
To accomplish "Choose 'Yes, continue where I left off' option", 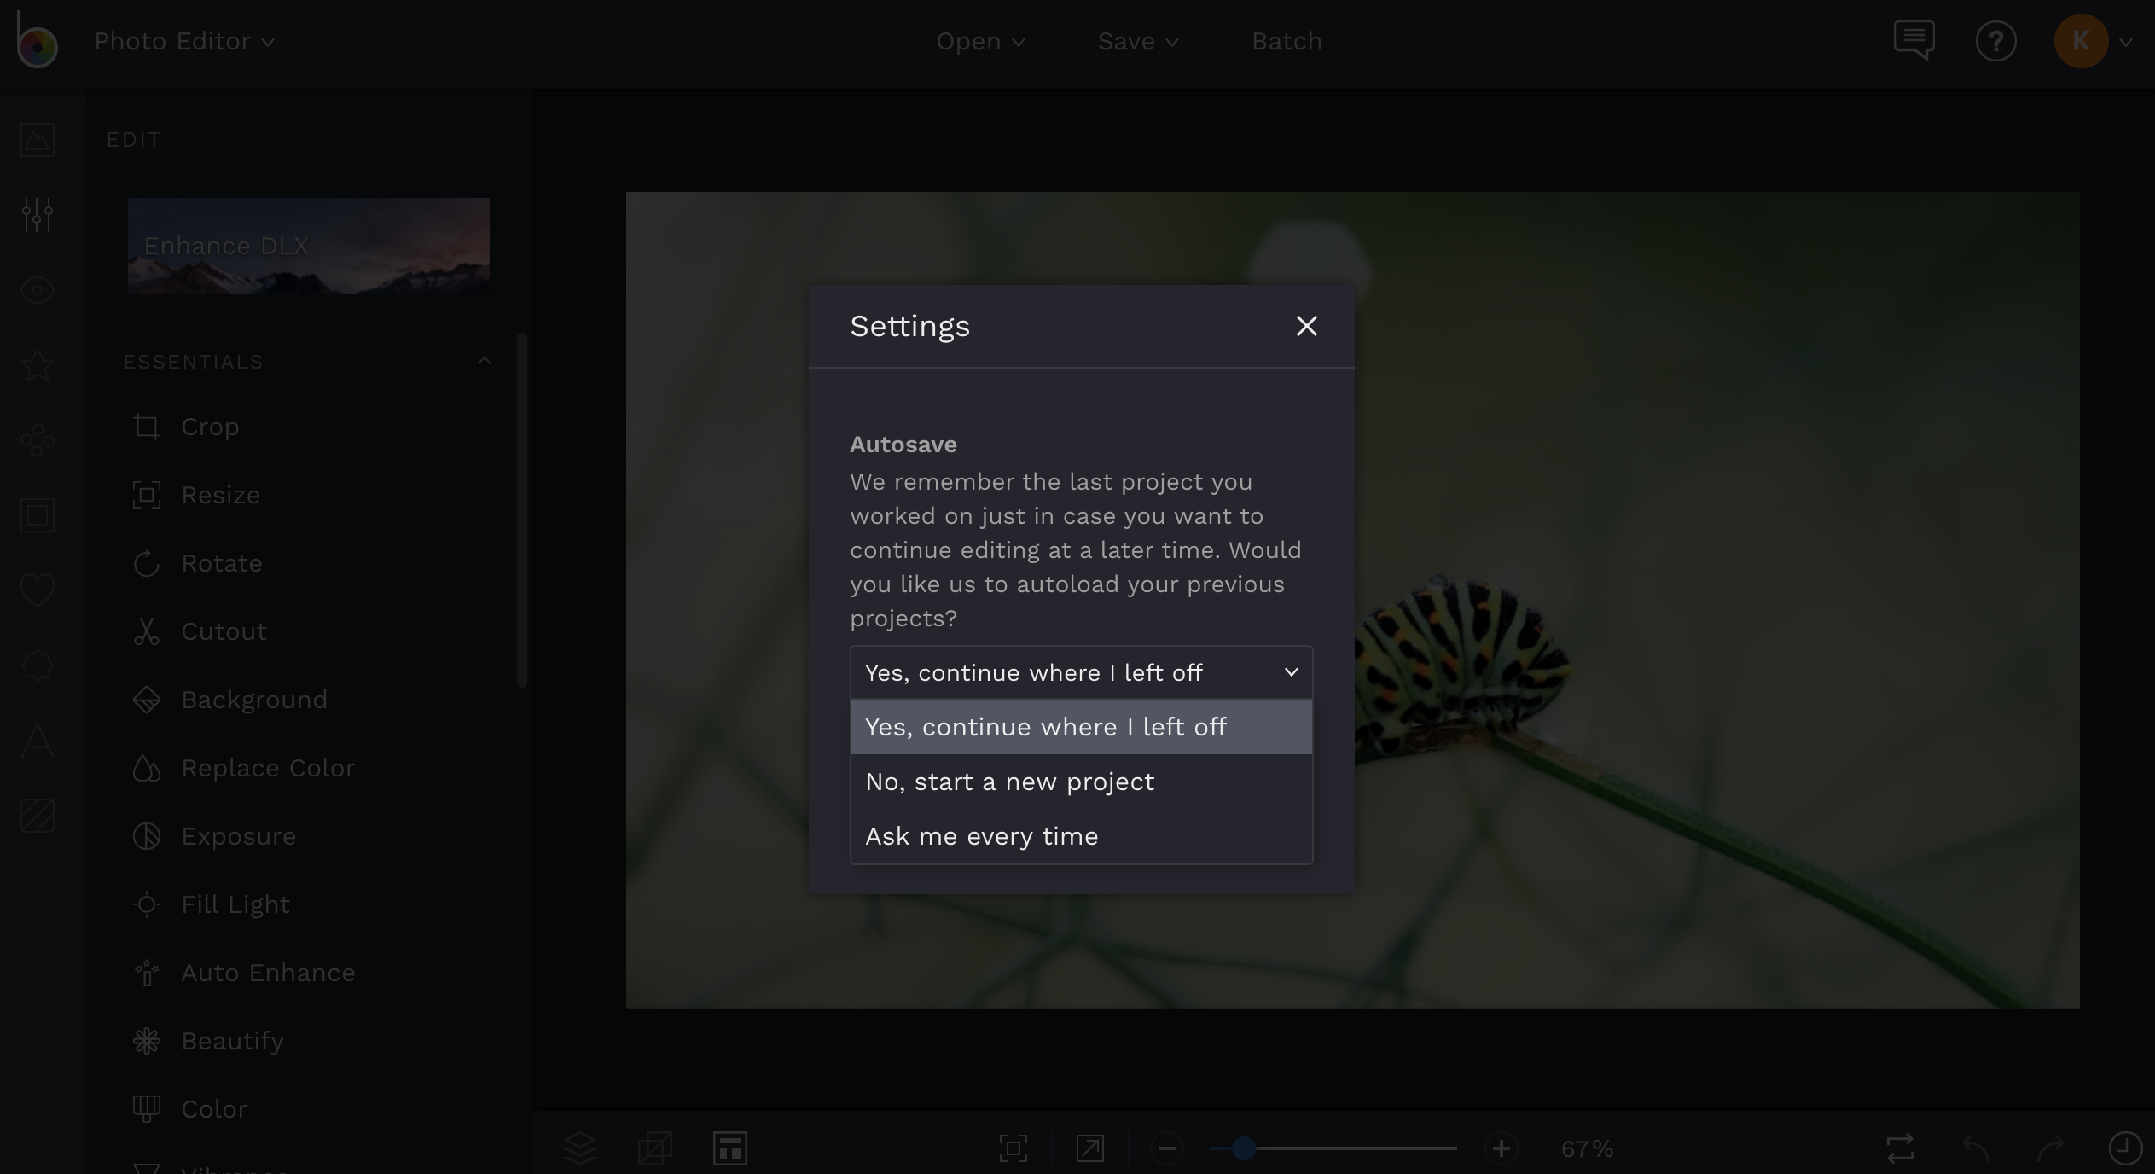I will tap(1081, 727).
